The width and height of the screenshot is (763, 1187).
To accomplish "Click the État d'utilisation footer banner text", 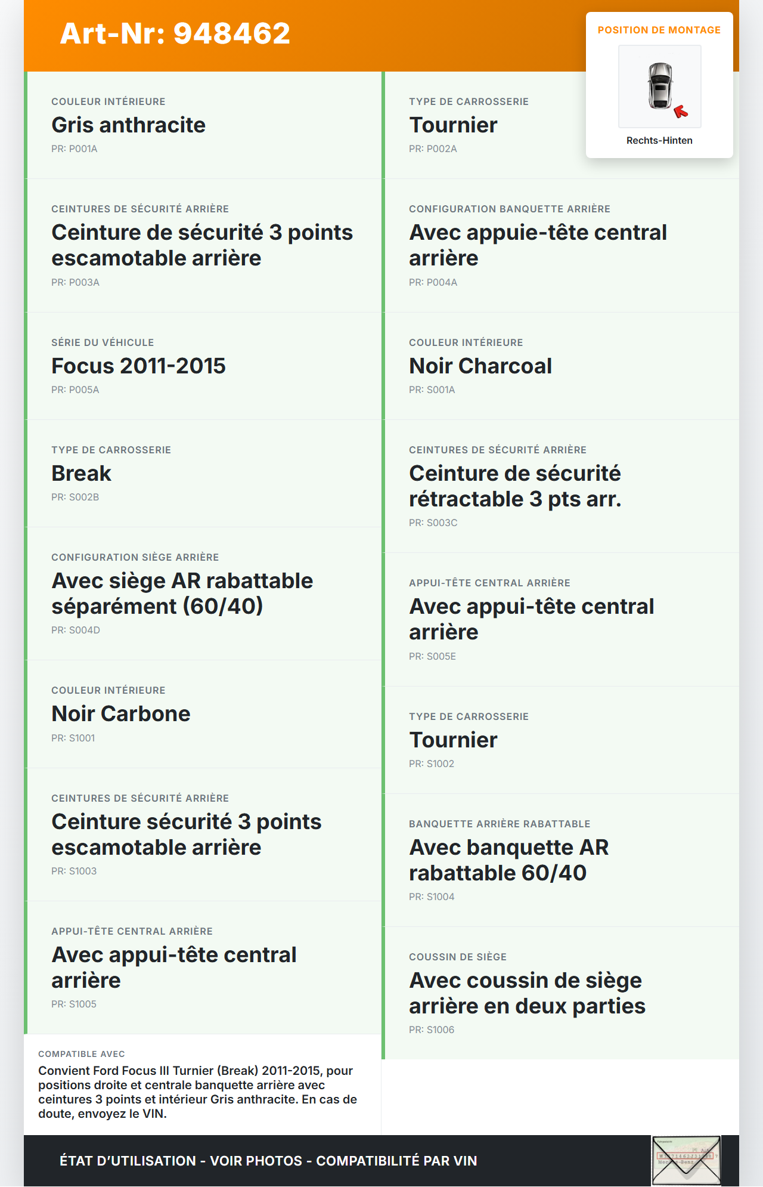I will (268, 1161).
